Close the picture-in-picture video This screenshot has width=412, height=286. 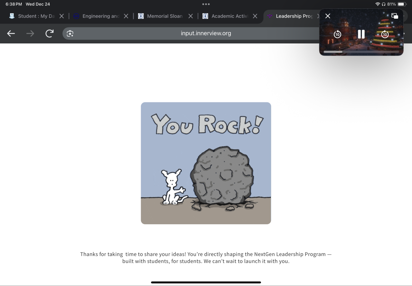point(328,16)
